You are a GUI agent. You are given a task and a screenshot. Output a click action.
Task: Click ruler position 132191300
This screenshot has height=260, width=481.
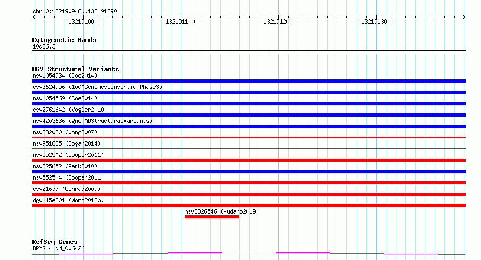(376, 22)
